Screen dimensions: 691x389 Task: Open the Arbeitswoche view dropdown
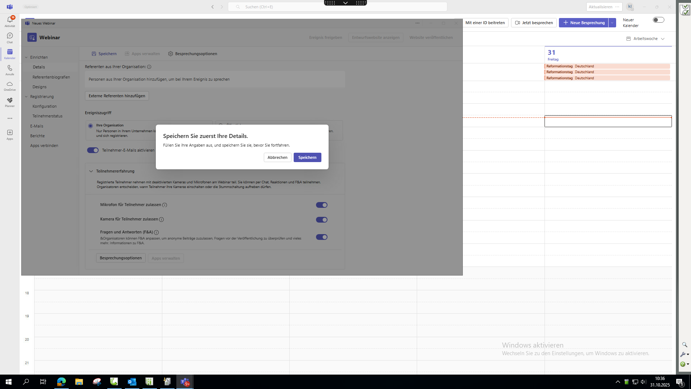pos(646,39)
